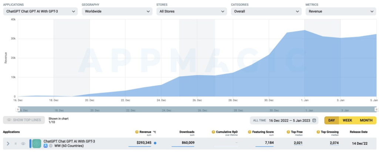Click the Top Free help icon
Image resolution: width=379 pixels, height=153 pixels.
(288, 132)
